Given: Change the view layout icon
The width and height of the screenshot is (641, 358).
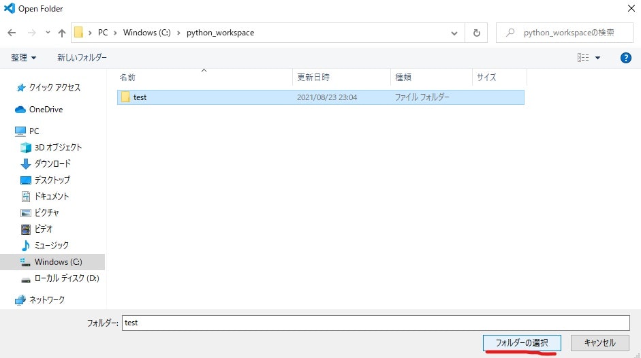Looking at the screenshot, I should click(583, 58).
